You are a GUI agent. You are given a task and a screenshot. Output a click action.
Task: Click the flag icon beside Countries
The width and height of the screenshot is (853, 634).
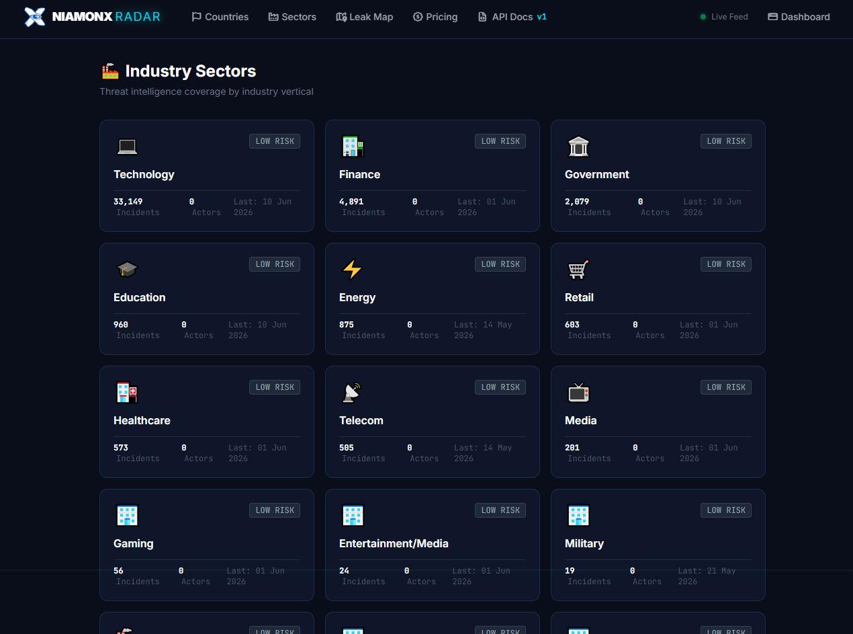click(197, 17)
